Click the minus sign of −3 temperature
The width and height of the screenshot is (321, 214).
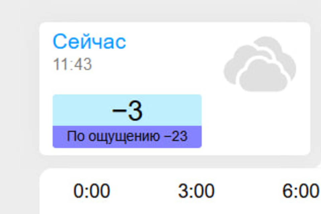(118, 111)
